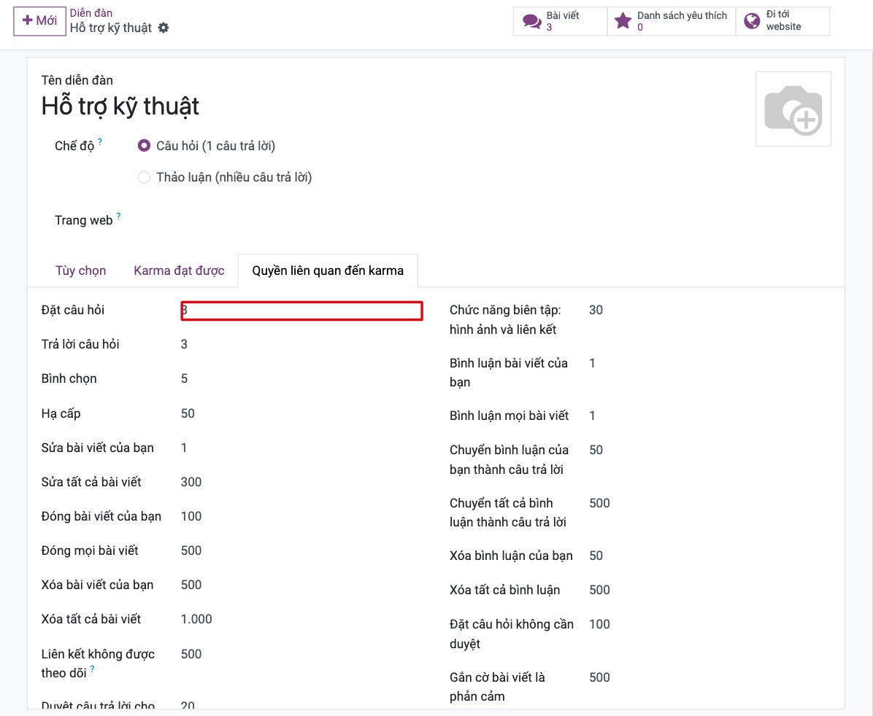873x716 pixels.
Task: Show help for Liên kết không được theo dõi
Action: pos(93,669)
